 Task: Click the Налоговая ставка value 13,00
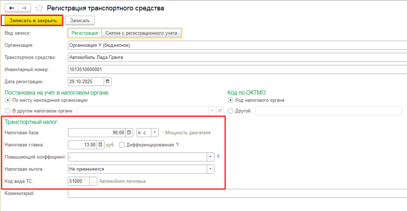[x=83, y=145]
